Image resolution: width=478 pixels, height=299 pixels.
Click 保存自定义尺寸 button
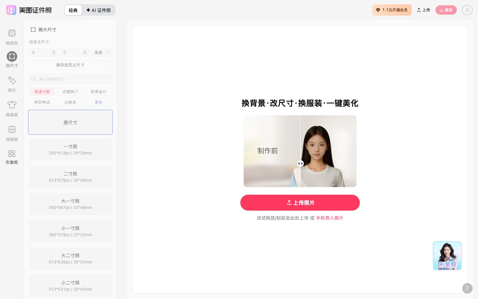tap(70, 65)
